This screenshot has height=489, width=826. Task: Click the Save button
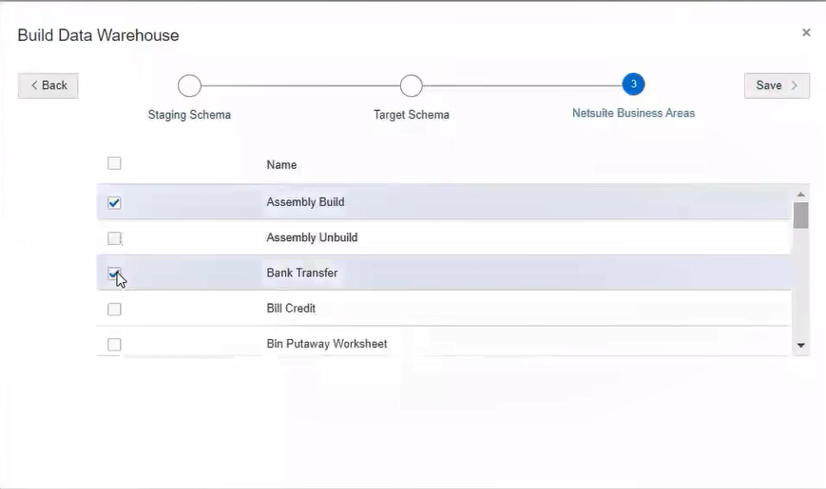(x=777, y=85)
